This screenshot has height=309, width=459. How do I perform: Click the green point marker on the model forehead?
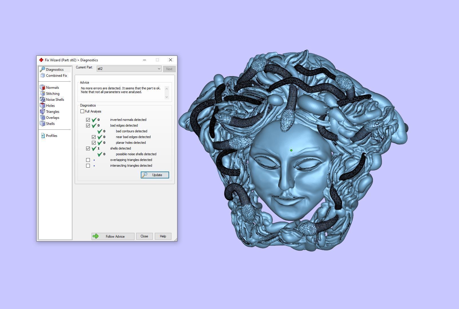(291, 150)
